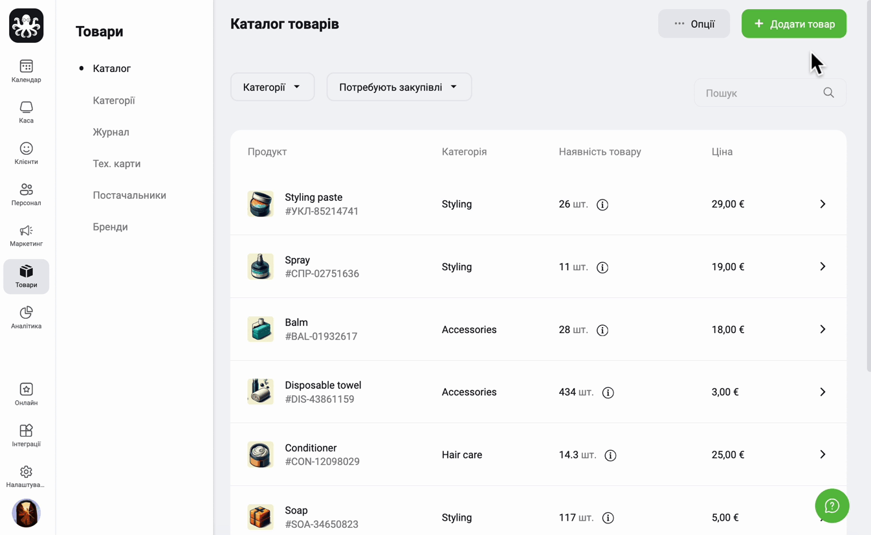The height and width of the screenshot is (535, 871).
Task: Open Conditioner row chevron
Action: pos(822,455)
